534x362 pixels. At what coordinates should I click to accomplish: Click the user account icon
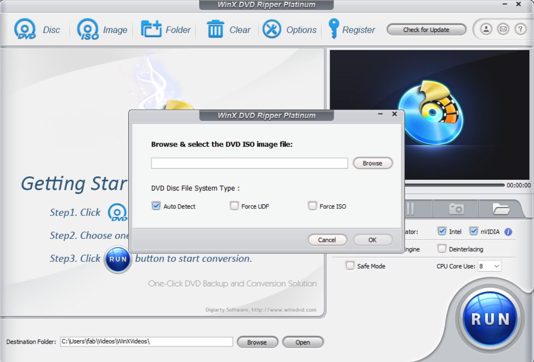pyautogui.click(x=486, y=29)
